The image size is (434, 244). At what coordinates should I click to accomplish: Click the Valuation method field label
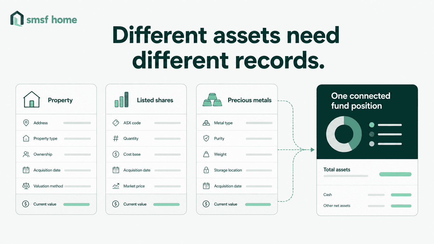tap(48, 186)
